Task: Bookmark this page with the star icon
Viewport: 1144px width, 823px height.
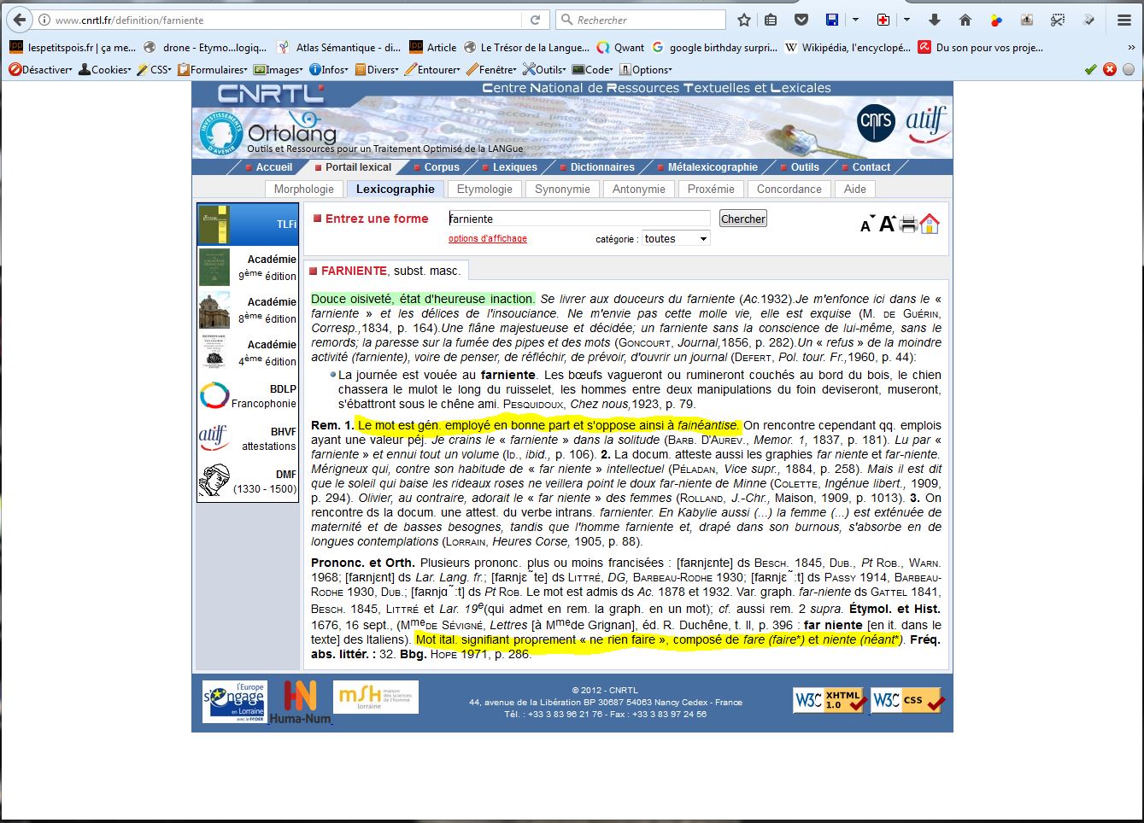Action: [x=744, y=20]
